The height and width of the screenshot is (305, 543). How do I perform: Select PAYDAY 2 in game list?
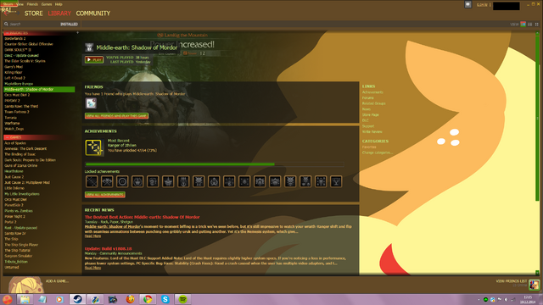12,101
